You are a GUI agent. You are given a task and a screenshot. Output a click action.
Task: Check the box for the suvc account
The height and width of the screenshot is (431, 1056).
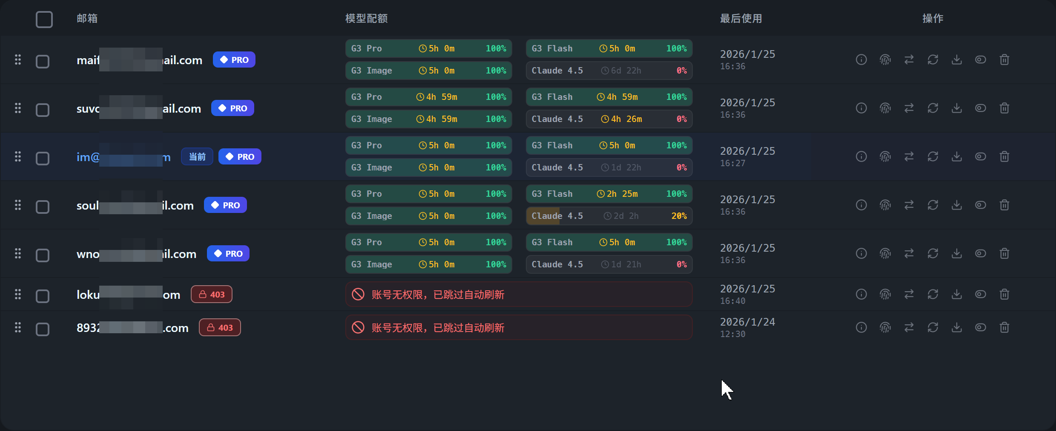click(x=43, y=110)
